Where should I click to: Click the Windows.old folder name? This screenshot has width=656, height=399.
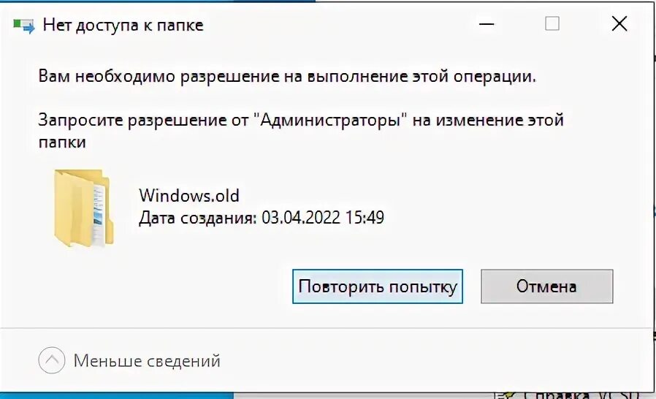point(189,196)
